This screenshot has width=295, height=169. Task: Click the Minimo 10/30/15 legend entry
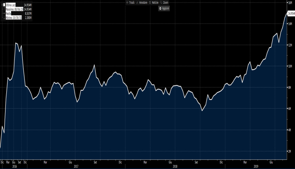pos(13,18)
